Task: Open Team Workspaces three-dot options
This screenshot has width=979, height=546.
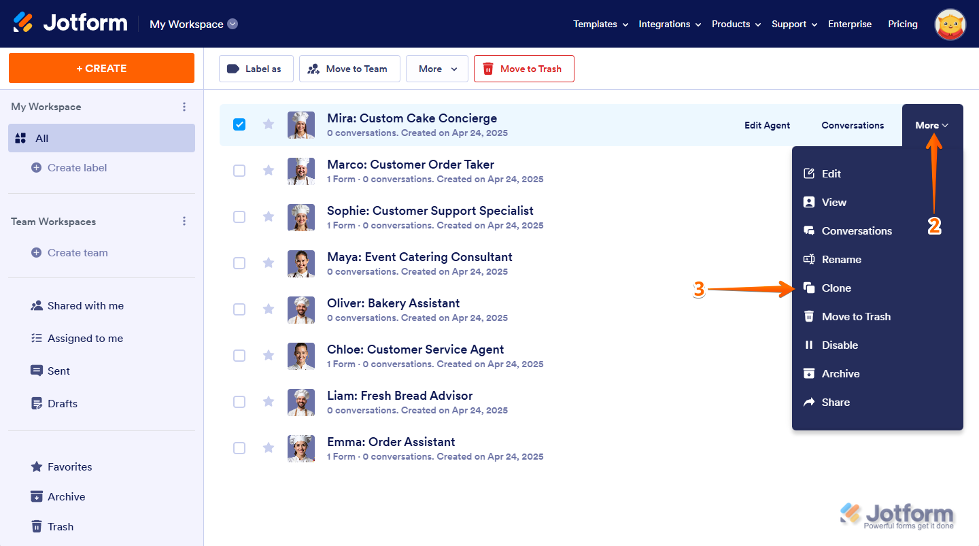Action: click(184, 222)
